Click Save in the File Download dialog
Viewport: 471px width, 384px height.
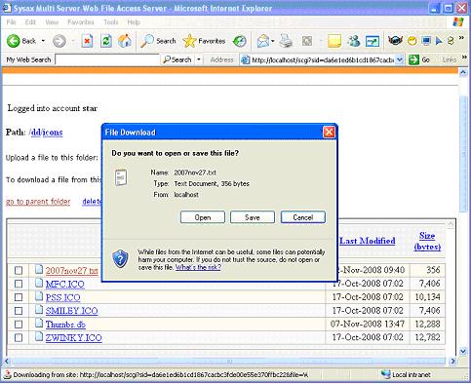[x=253, y=217]
